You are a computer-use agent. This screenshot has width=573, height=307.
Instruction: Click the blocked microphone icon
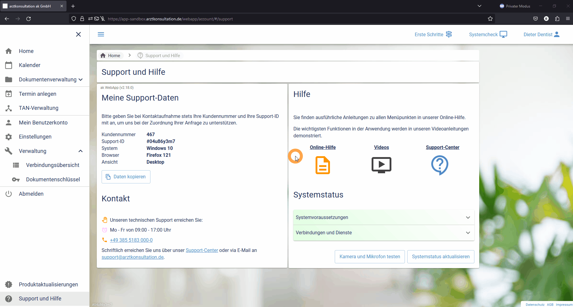pos(102,19)
